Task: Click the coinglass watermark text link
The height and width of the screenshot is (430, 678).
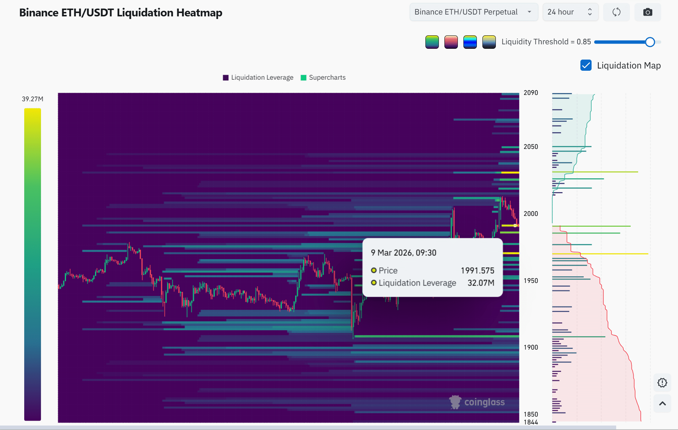Action: pos(484,402)
